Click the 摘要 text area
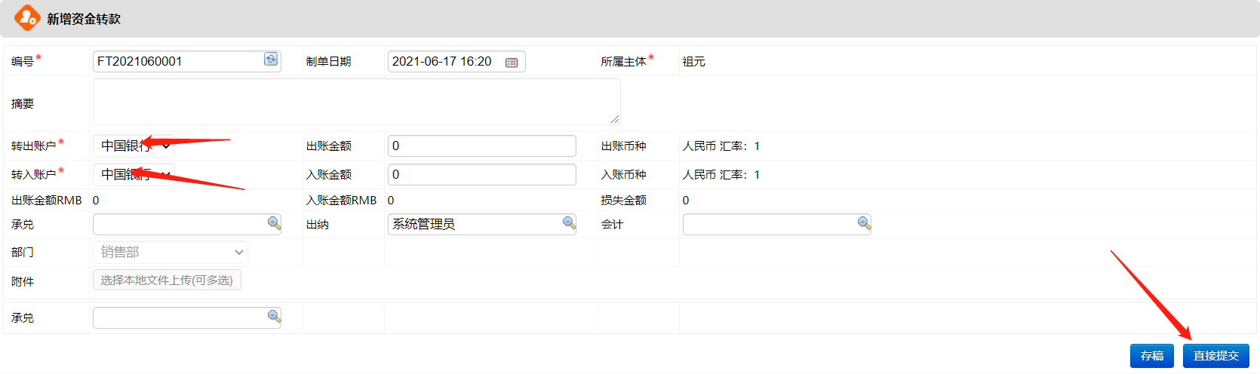The image size is (1260, 374). 356,102
